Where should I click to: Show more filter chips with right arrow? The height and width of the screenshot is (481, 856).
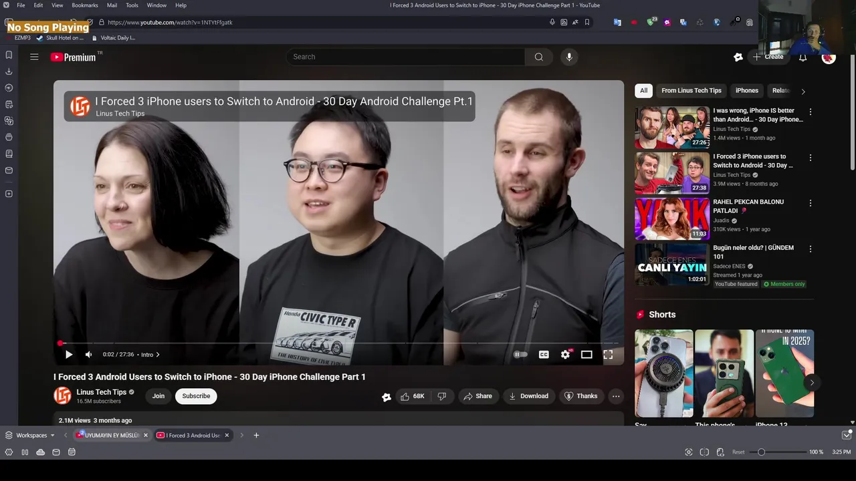[803, 91]
